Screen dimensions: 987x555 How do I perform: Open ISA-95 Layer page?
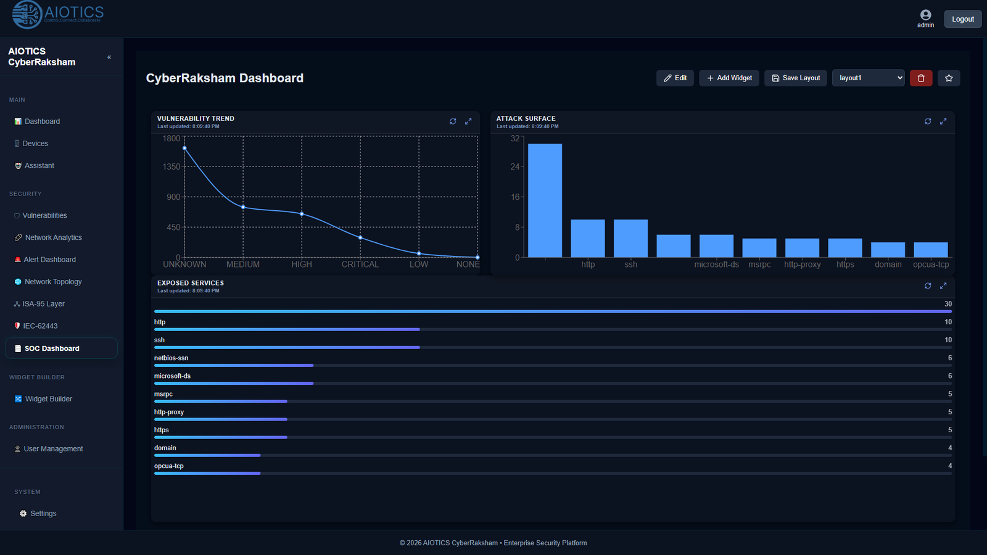point(62,304)
